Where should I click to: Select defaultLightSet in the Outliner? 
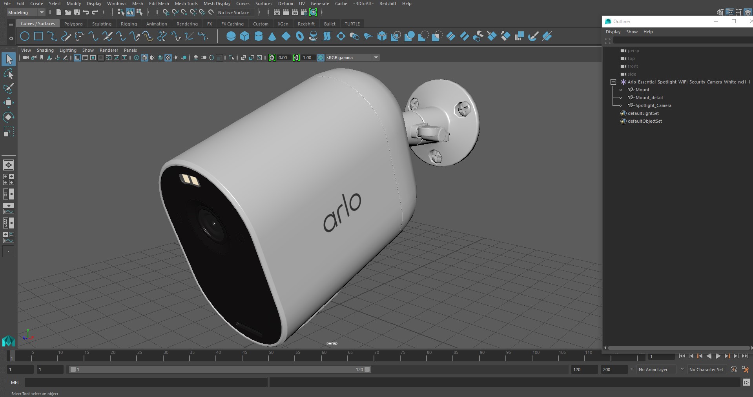643,113
